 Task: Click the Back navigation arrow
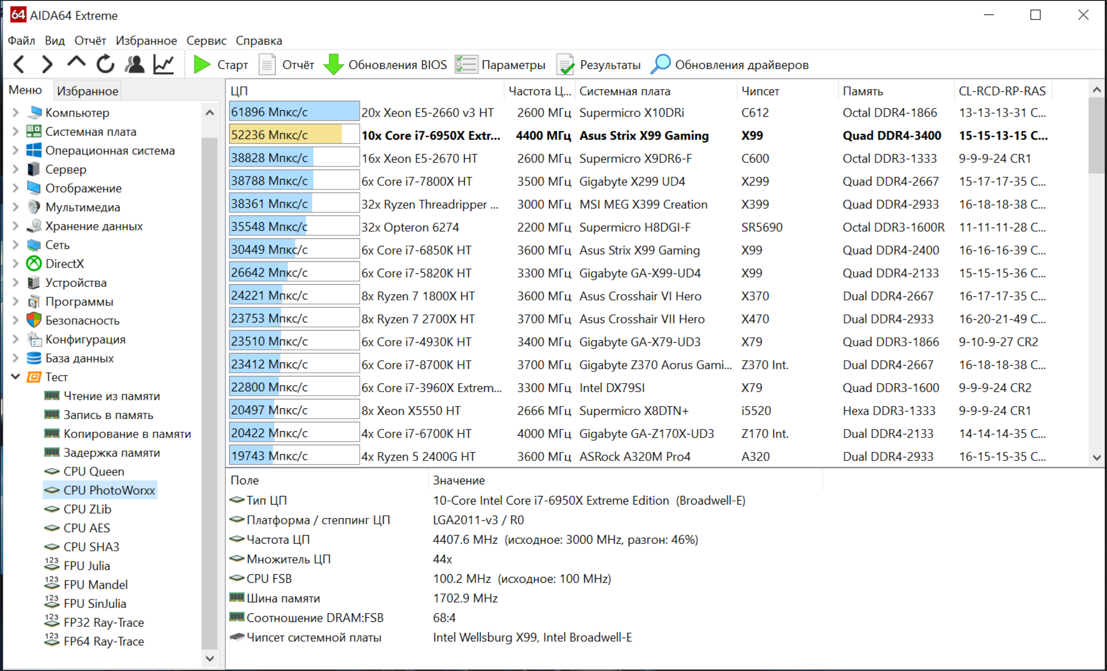19,65
